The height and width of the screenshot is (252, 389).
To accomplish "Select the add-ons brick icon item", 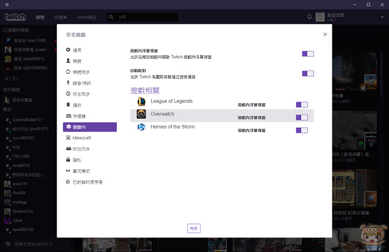I will (90, 149).
